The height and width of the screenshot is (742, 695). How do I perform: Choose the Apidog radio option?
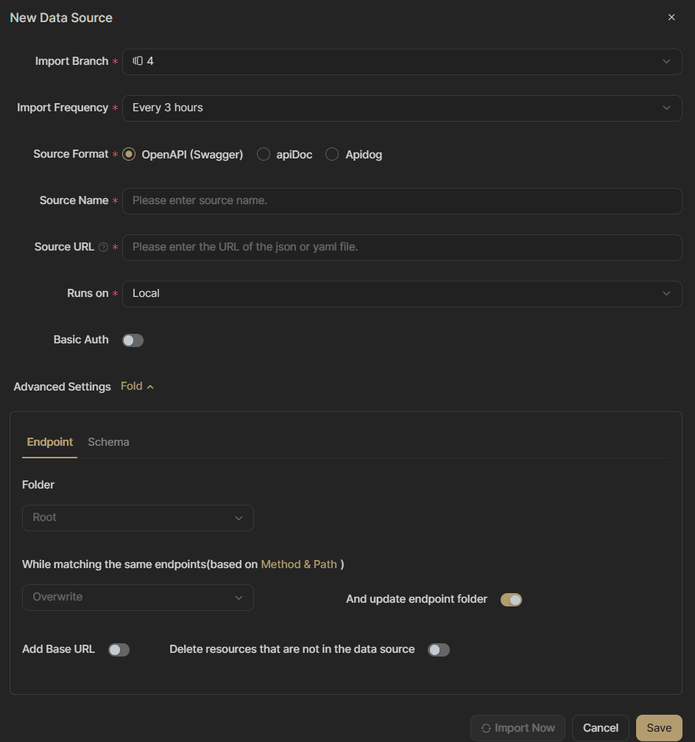tap(332, 154)
